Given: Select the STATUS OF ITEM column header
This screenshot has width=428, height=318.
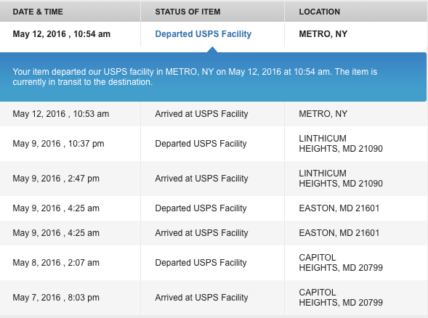Looking at the screenshot, I should 187,12.
